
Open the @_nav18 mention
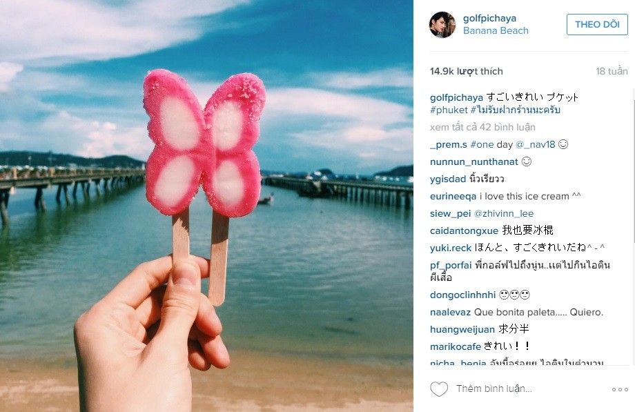[535, 145]
